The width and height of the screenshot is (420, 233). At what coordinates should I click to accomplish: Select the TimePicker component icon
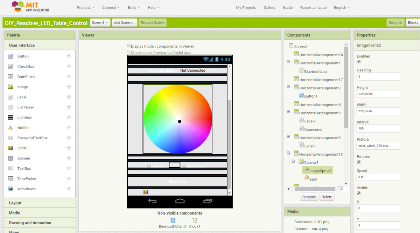(10, 178)
